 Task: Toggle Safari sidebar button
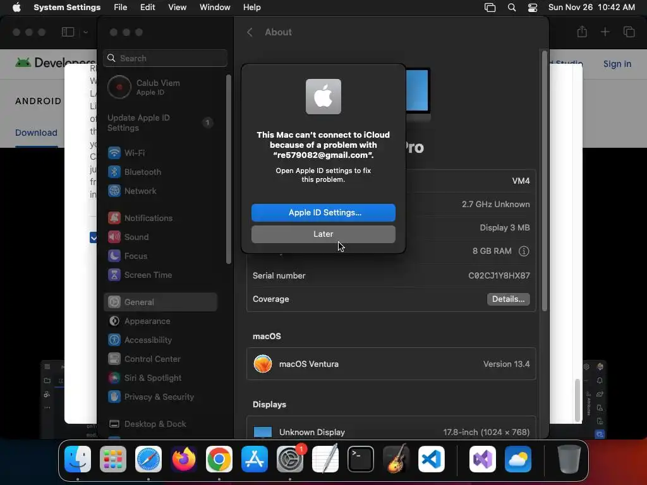(68, 32)
